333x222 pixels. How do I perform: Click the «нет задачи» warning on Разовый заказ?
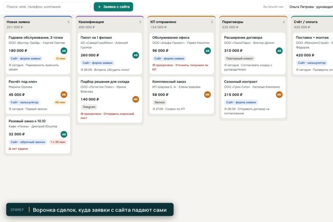pos(18,149)
